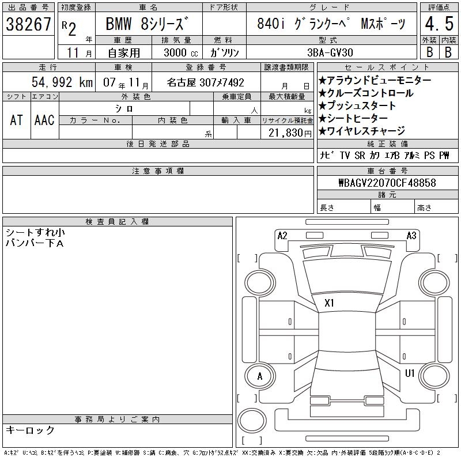461x461 pixels.
Task: Select the exterior color シロ
Action: pos(124,109)
